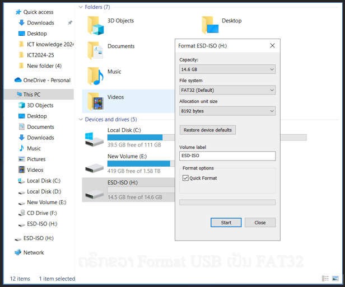The width and height of the screenshot is (345, 287).
Task: Open OneDrive - Personal in sidebar
Action: click(x=46, y=80)
